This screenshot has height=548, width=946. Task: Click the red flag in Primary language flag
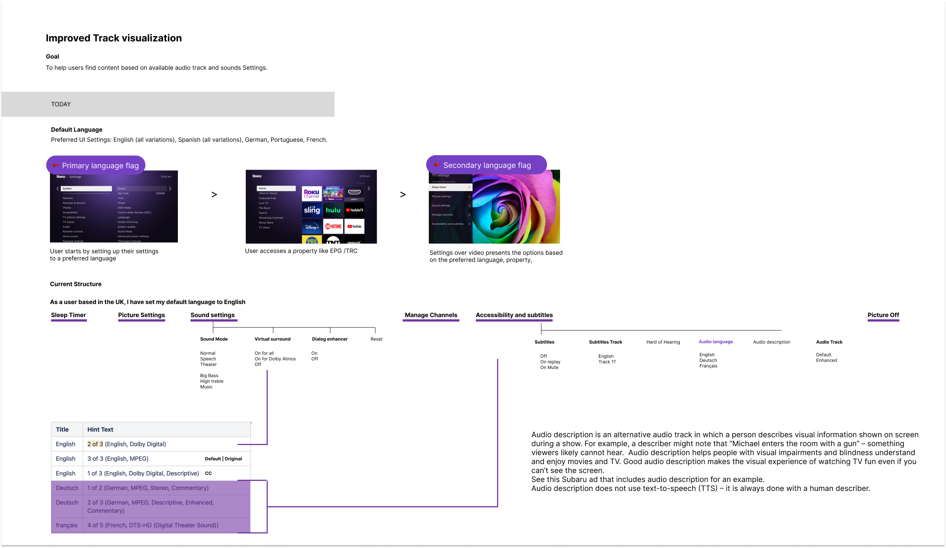(x=56, y=165)
